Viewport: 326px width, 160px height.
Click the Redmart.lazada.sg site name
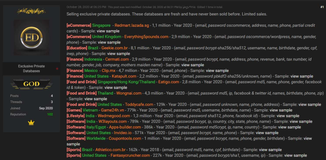click(x=132, y=25)
